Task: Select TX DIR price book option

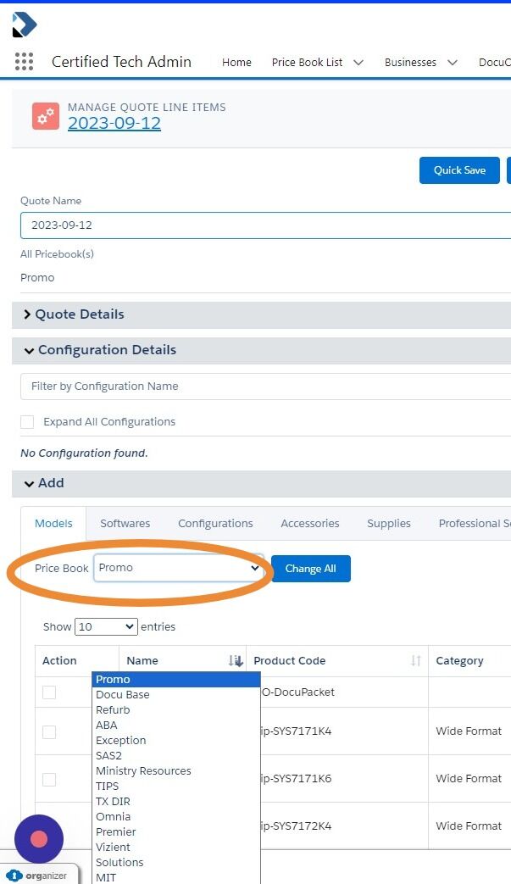Action: click(175, 801)
